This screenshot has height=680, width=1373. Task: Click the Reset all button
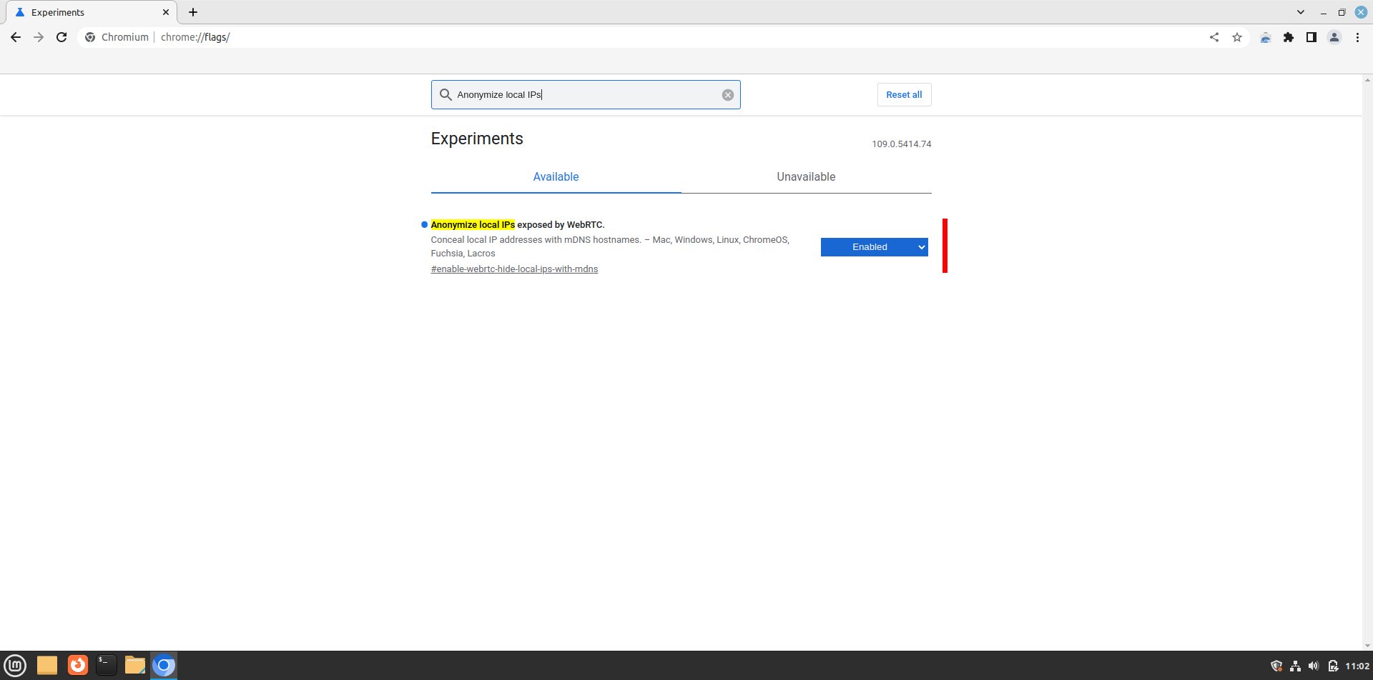[904, 95]
